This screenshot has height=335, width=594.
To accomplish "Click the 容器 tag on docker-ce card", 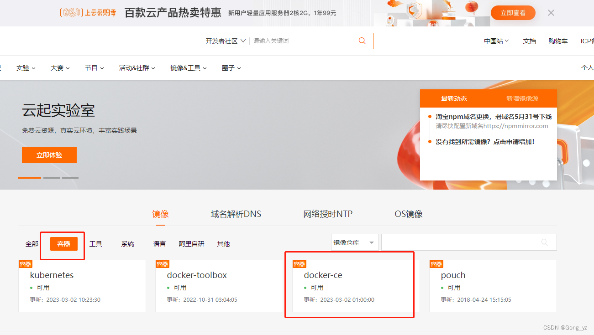I will [300, 264].
